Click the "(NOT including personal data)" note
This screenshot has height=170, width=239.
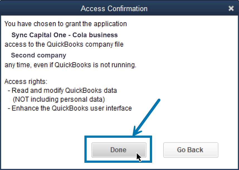[x=59, y=99]
